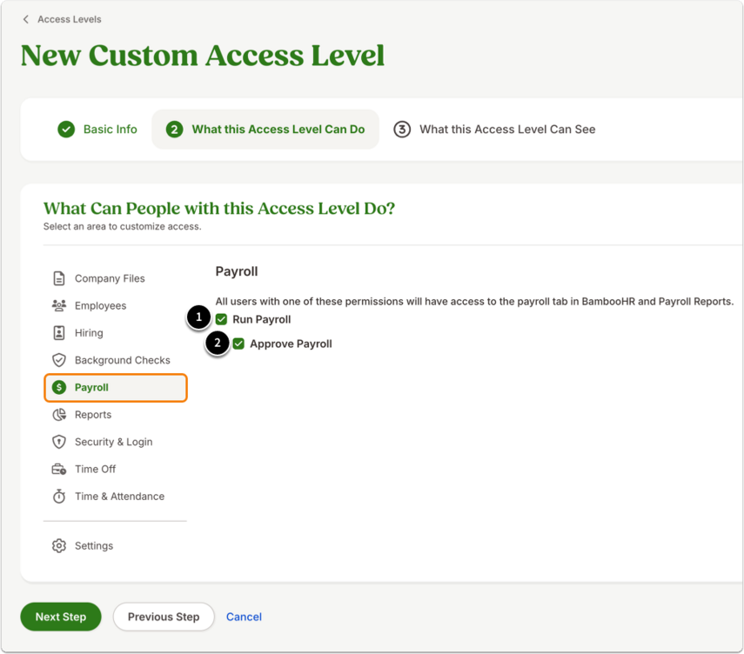This screenshot has width=744, height=654.
Task: Click the Next Step button
Action: [61, 617]
